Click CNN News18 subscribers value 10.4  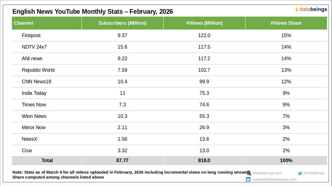(122, 82)
